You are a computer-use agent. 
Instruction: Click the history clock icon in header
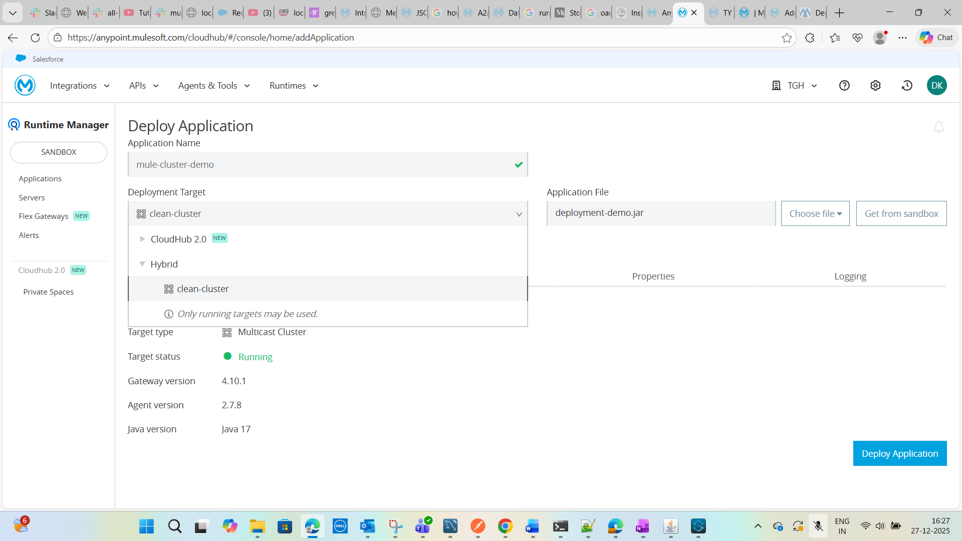coord(907,86)
